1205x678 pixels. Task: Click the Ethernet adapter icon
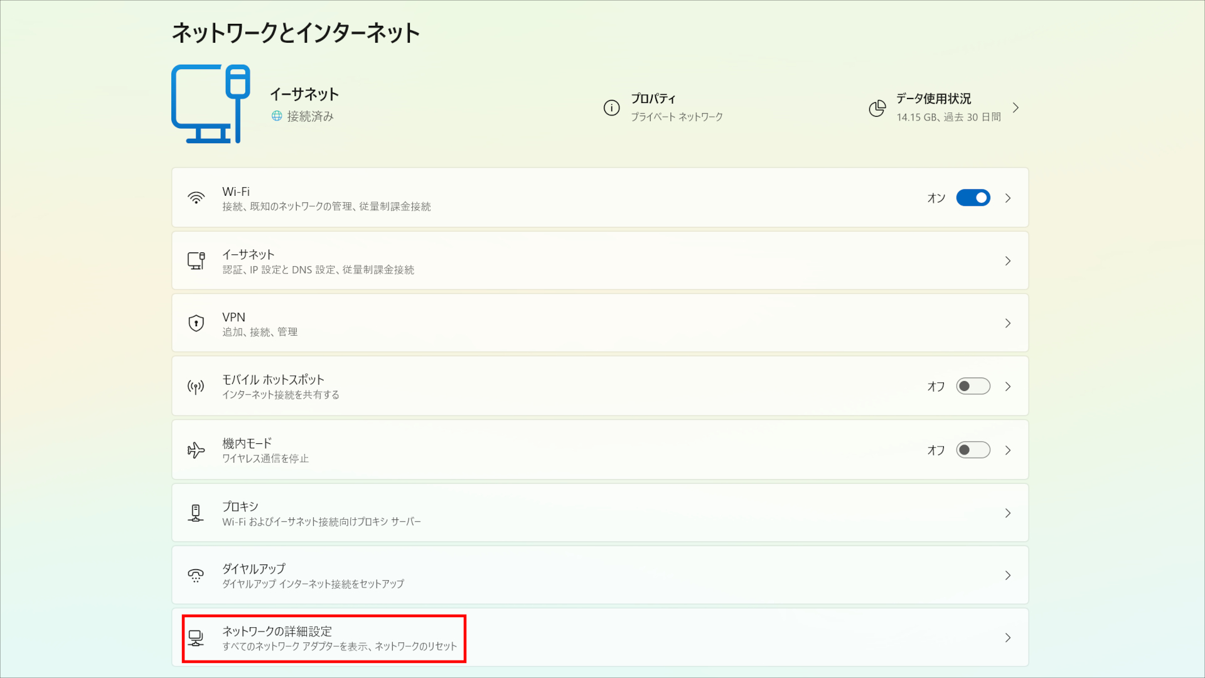(196, 261)
